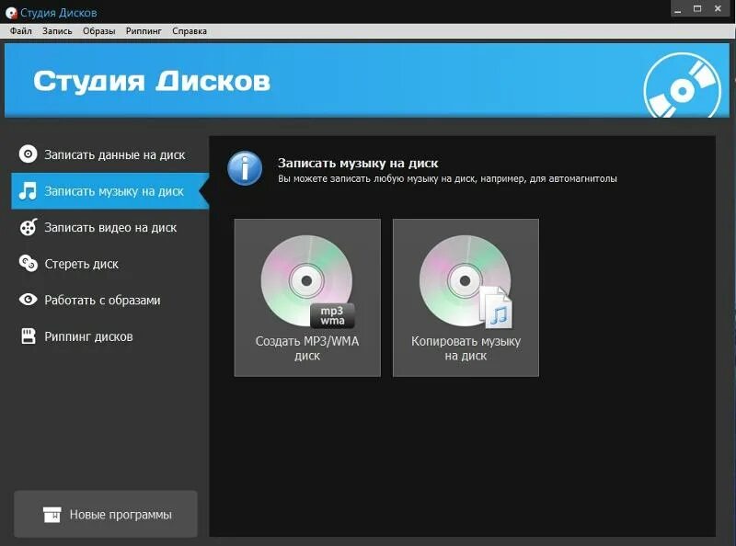Click the erase disc icon beside Стереть диск

tap(29, 263)
